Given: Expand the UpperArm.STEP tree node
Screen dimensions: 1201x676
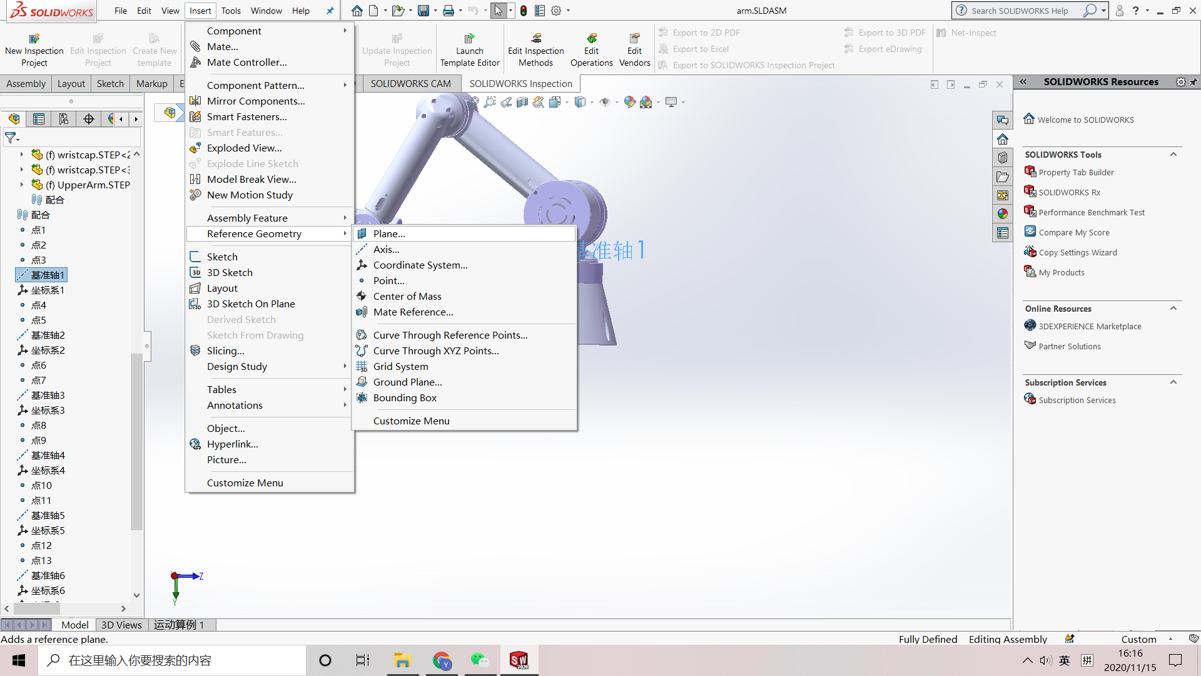Looking at the screenshot, I should tap(21, 185).
